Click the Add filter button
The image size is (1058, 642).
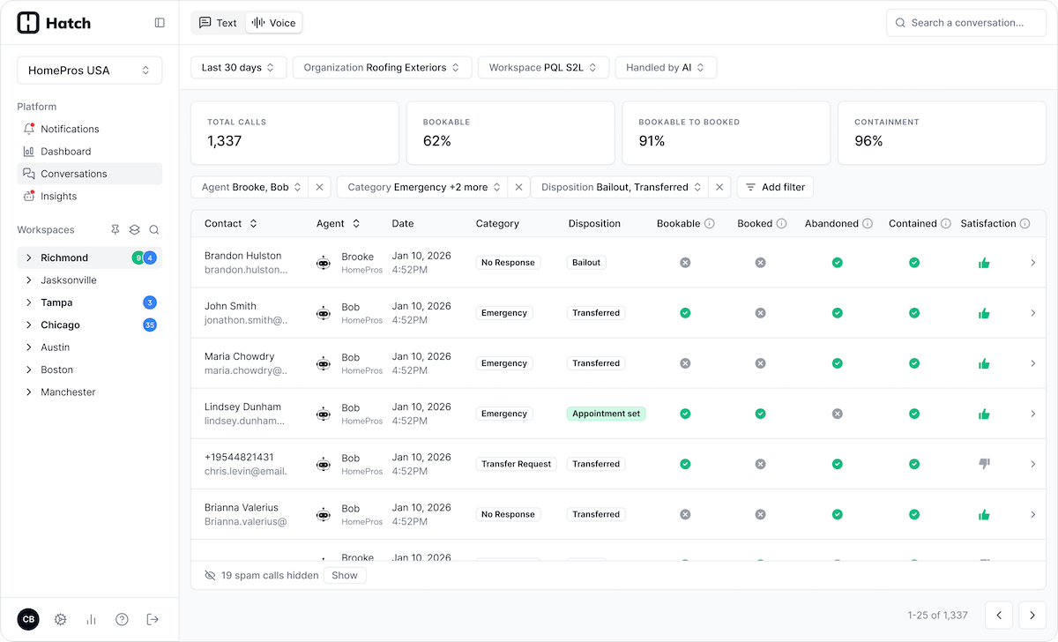775,187
